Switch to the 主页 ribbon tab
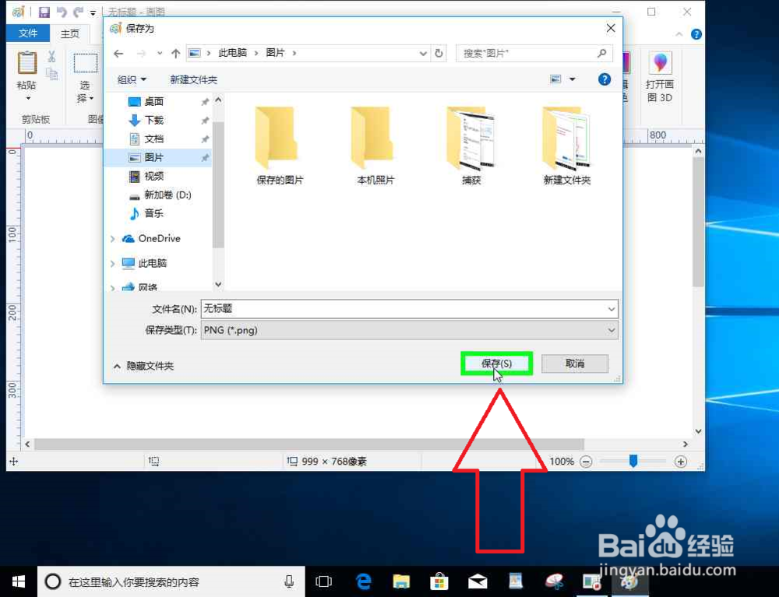 click(71, 33)
